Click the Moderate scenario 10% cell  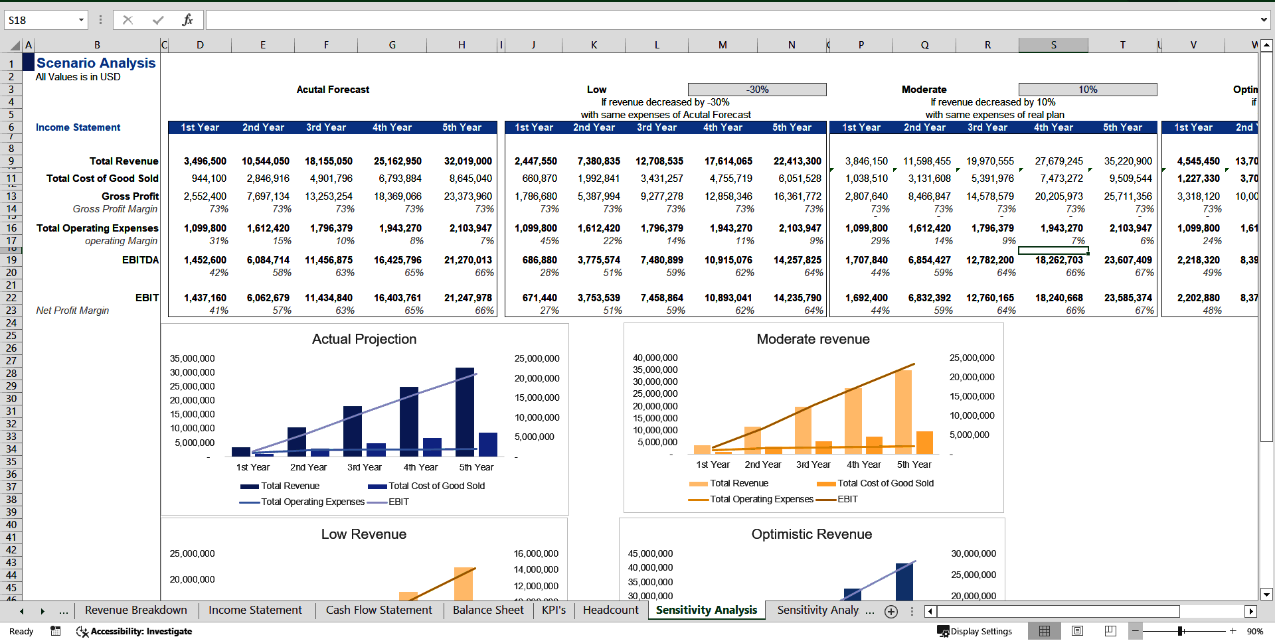click(x=1088, y=90)
